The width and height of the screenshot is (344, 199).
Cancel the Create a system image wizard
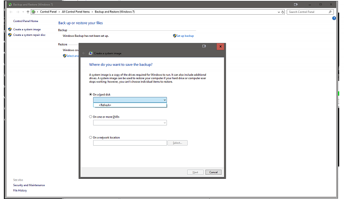click(213, 172)
